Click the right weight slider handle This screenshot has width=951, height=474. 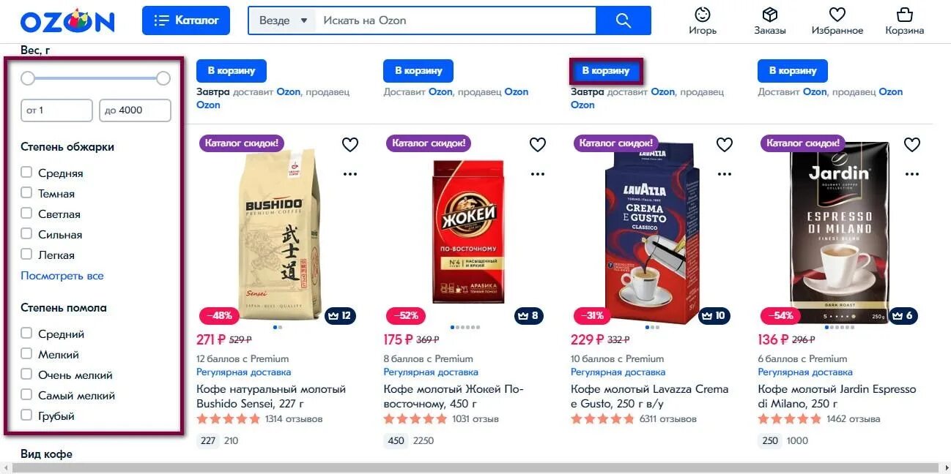click(163, 78)
